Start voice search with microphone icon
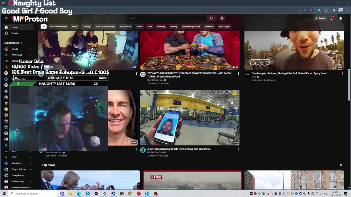351x197 pixels. [x=222, y=18]
